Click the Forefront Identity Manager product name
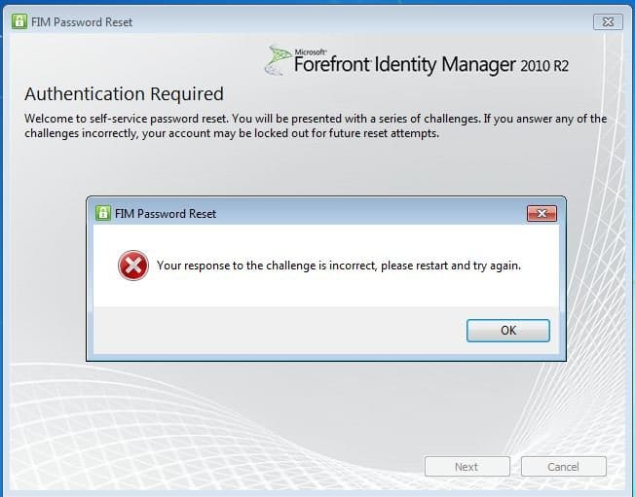Viewport: 635px width, 497px height. click(405, 65)
